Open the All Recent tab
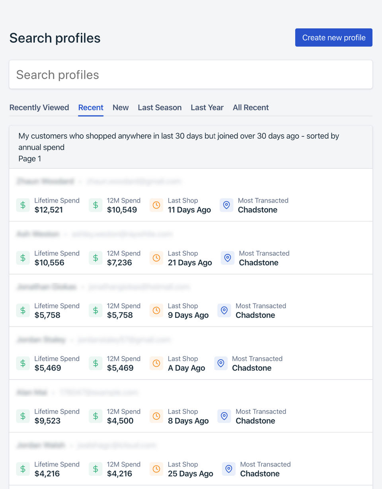Screen dimensions: 382x489 (x=251, y=108)
